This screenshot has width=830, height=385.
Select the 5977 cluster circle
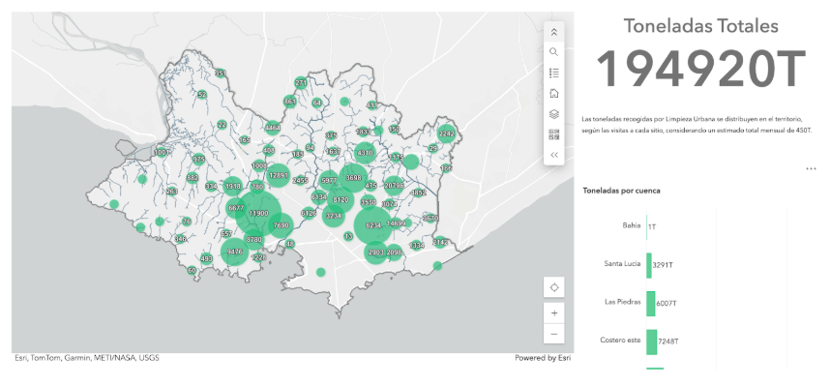coord(329,181)
